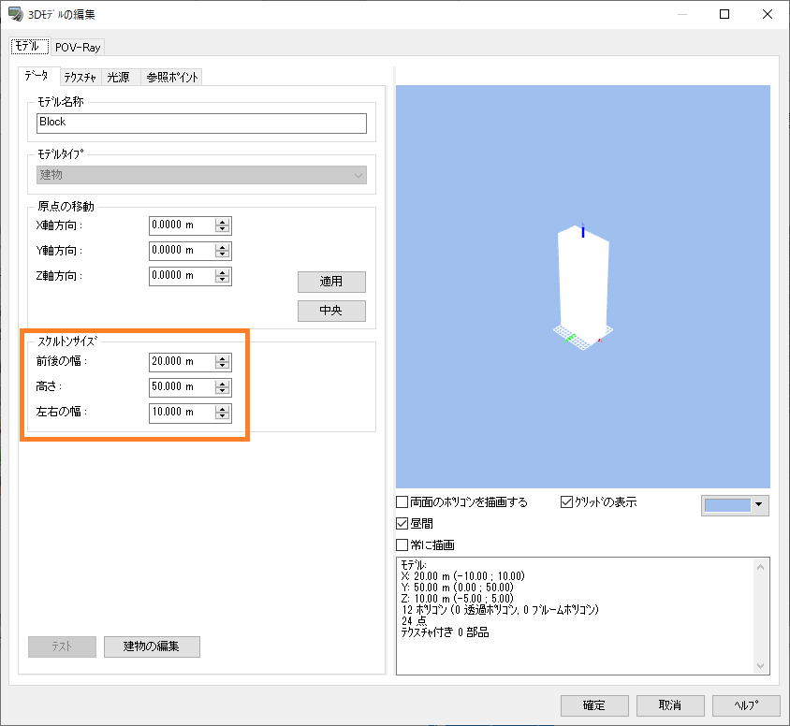Click the 左右の幅 field showing 10.000 m

[182, 413]
